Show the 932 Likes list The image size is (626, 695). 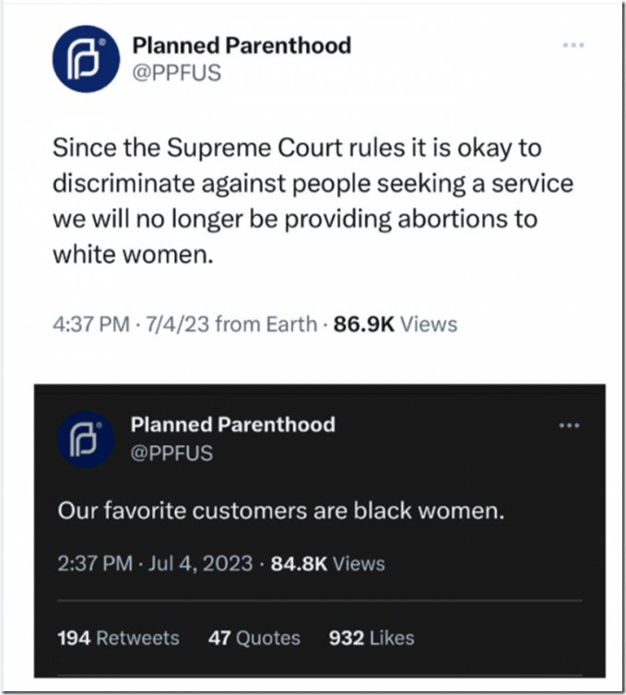pyautogui.click(x=372, y=638)
